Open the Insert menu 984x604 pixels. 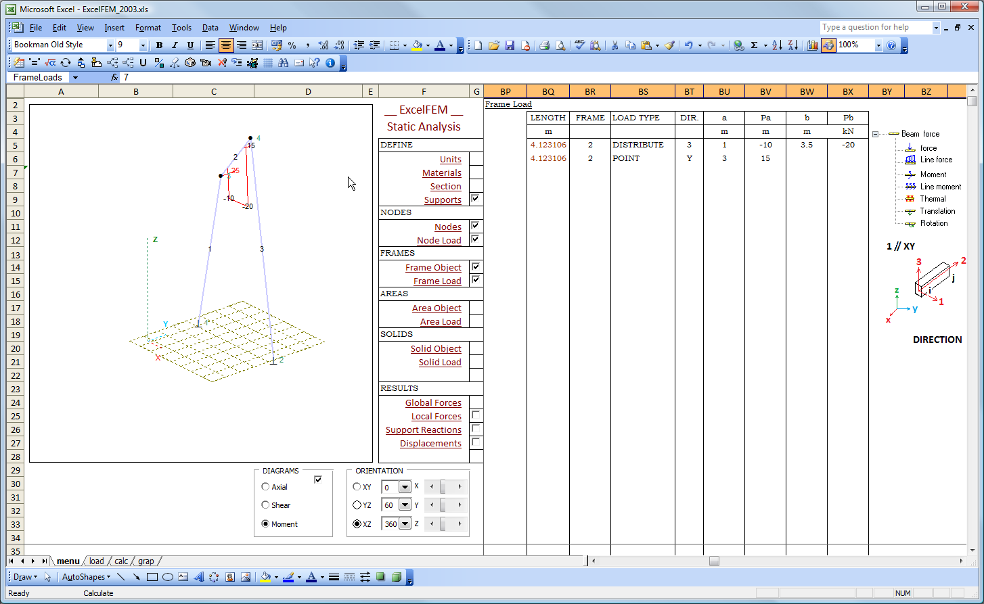tap(114, 28)
